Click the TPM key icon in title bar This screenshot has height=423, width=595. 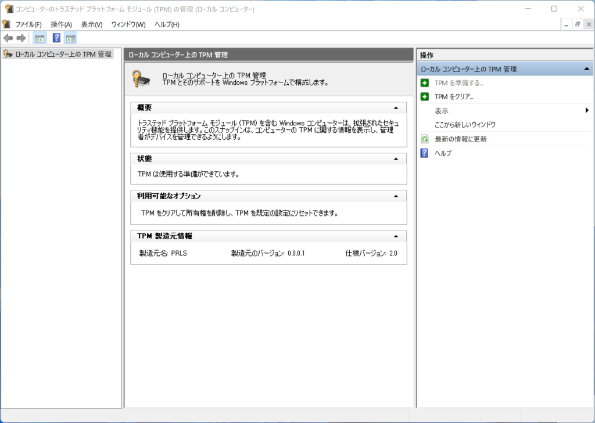point(9,9)
